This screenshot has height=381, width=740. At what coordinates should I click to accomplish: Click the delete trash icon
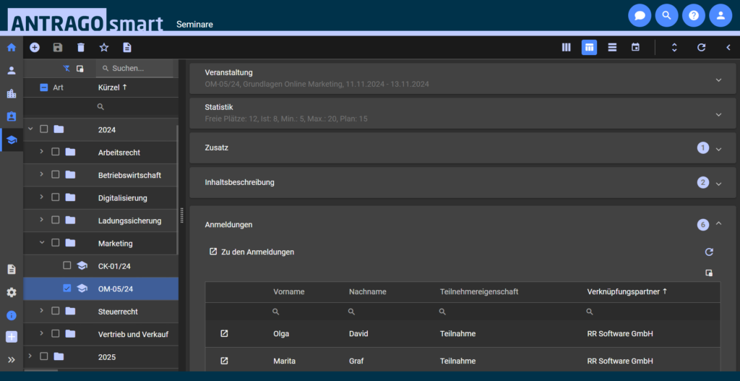81,47
